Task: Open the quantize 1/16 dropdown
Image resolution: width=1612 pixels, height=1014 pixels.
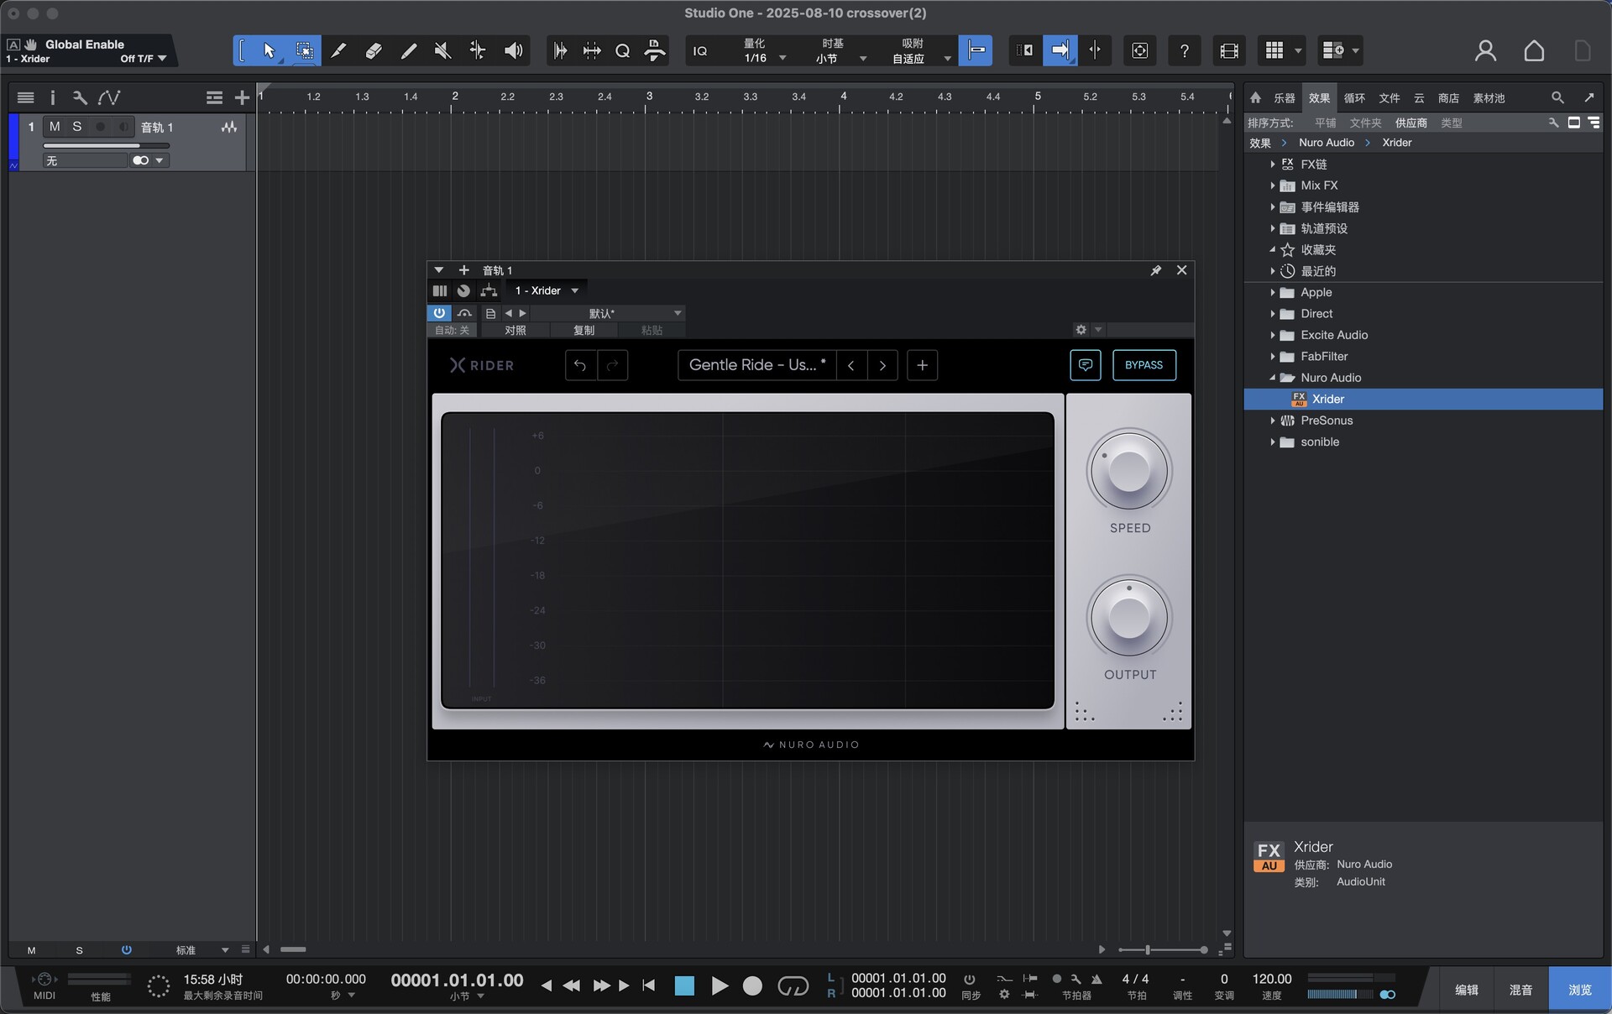Action: pyautogui.click(x=765, y=59)
